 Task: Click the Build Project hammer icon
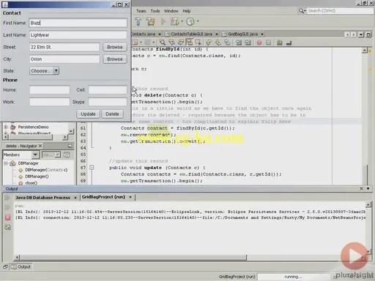click(138, 22)
